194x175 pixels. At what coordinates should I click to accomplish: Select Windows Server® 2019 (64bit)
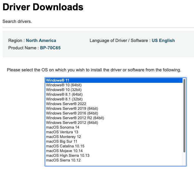72,108
